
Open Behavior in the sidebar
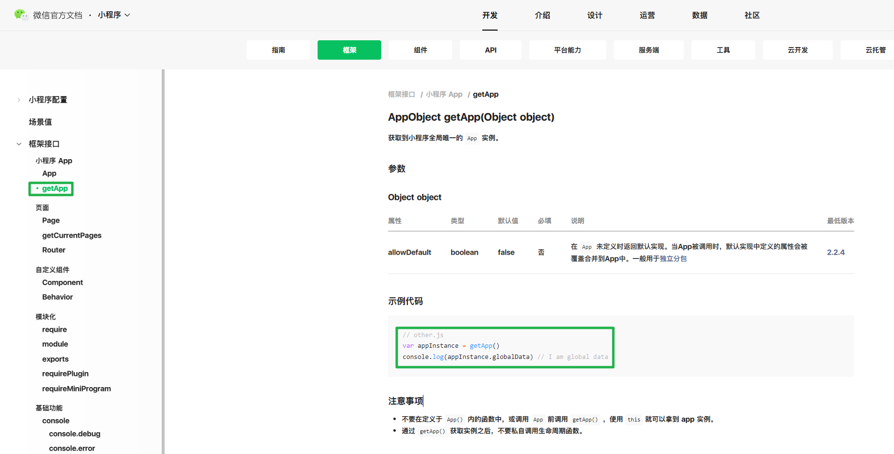(58, 297)
